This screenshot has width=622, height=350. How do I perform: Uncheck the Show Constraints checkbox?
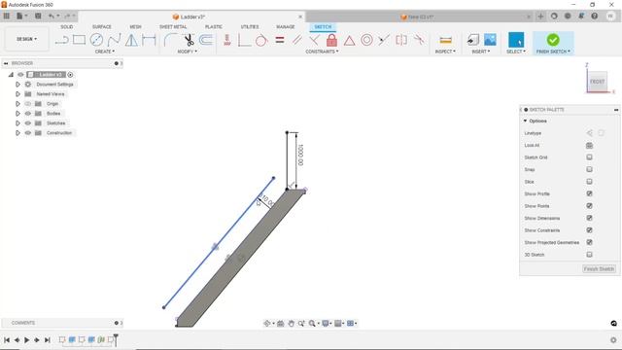tap(589, 229)
